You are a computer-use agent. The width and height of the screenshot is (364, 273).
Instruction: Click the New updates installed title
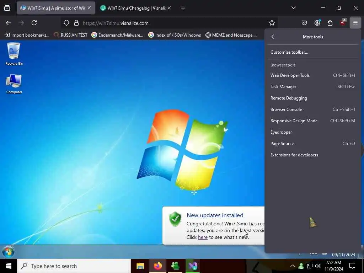coord(215,215)
